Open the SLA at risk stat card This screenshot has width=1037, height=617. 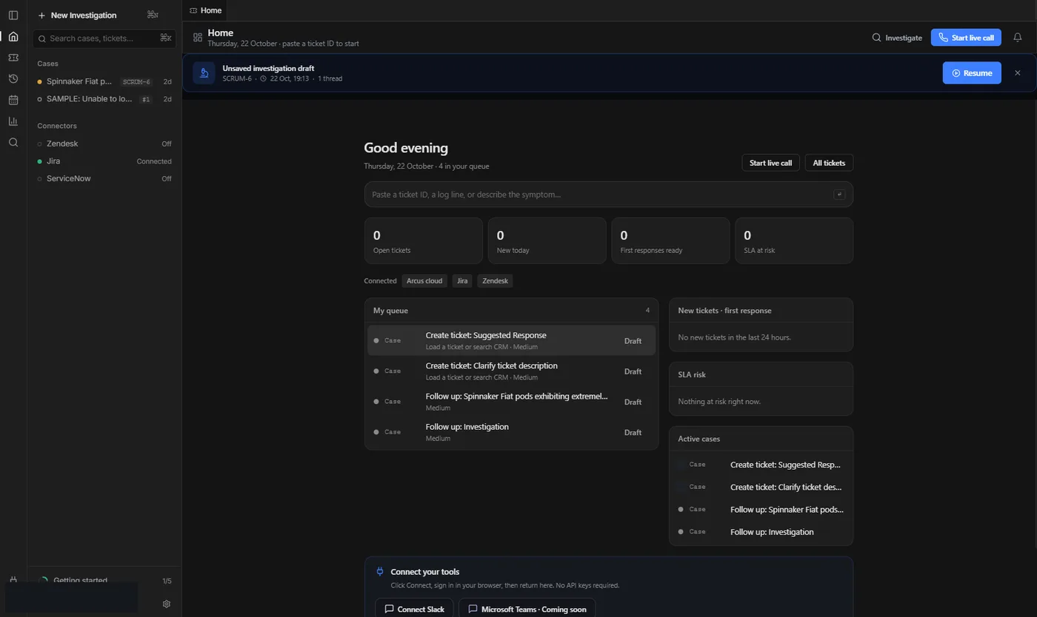pos(794,240)
